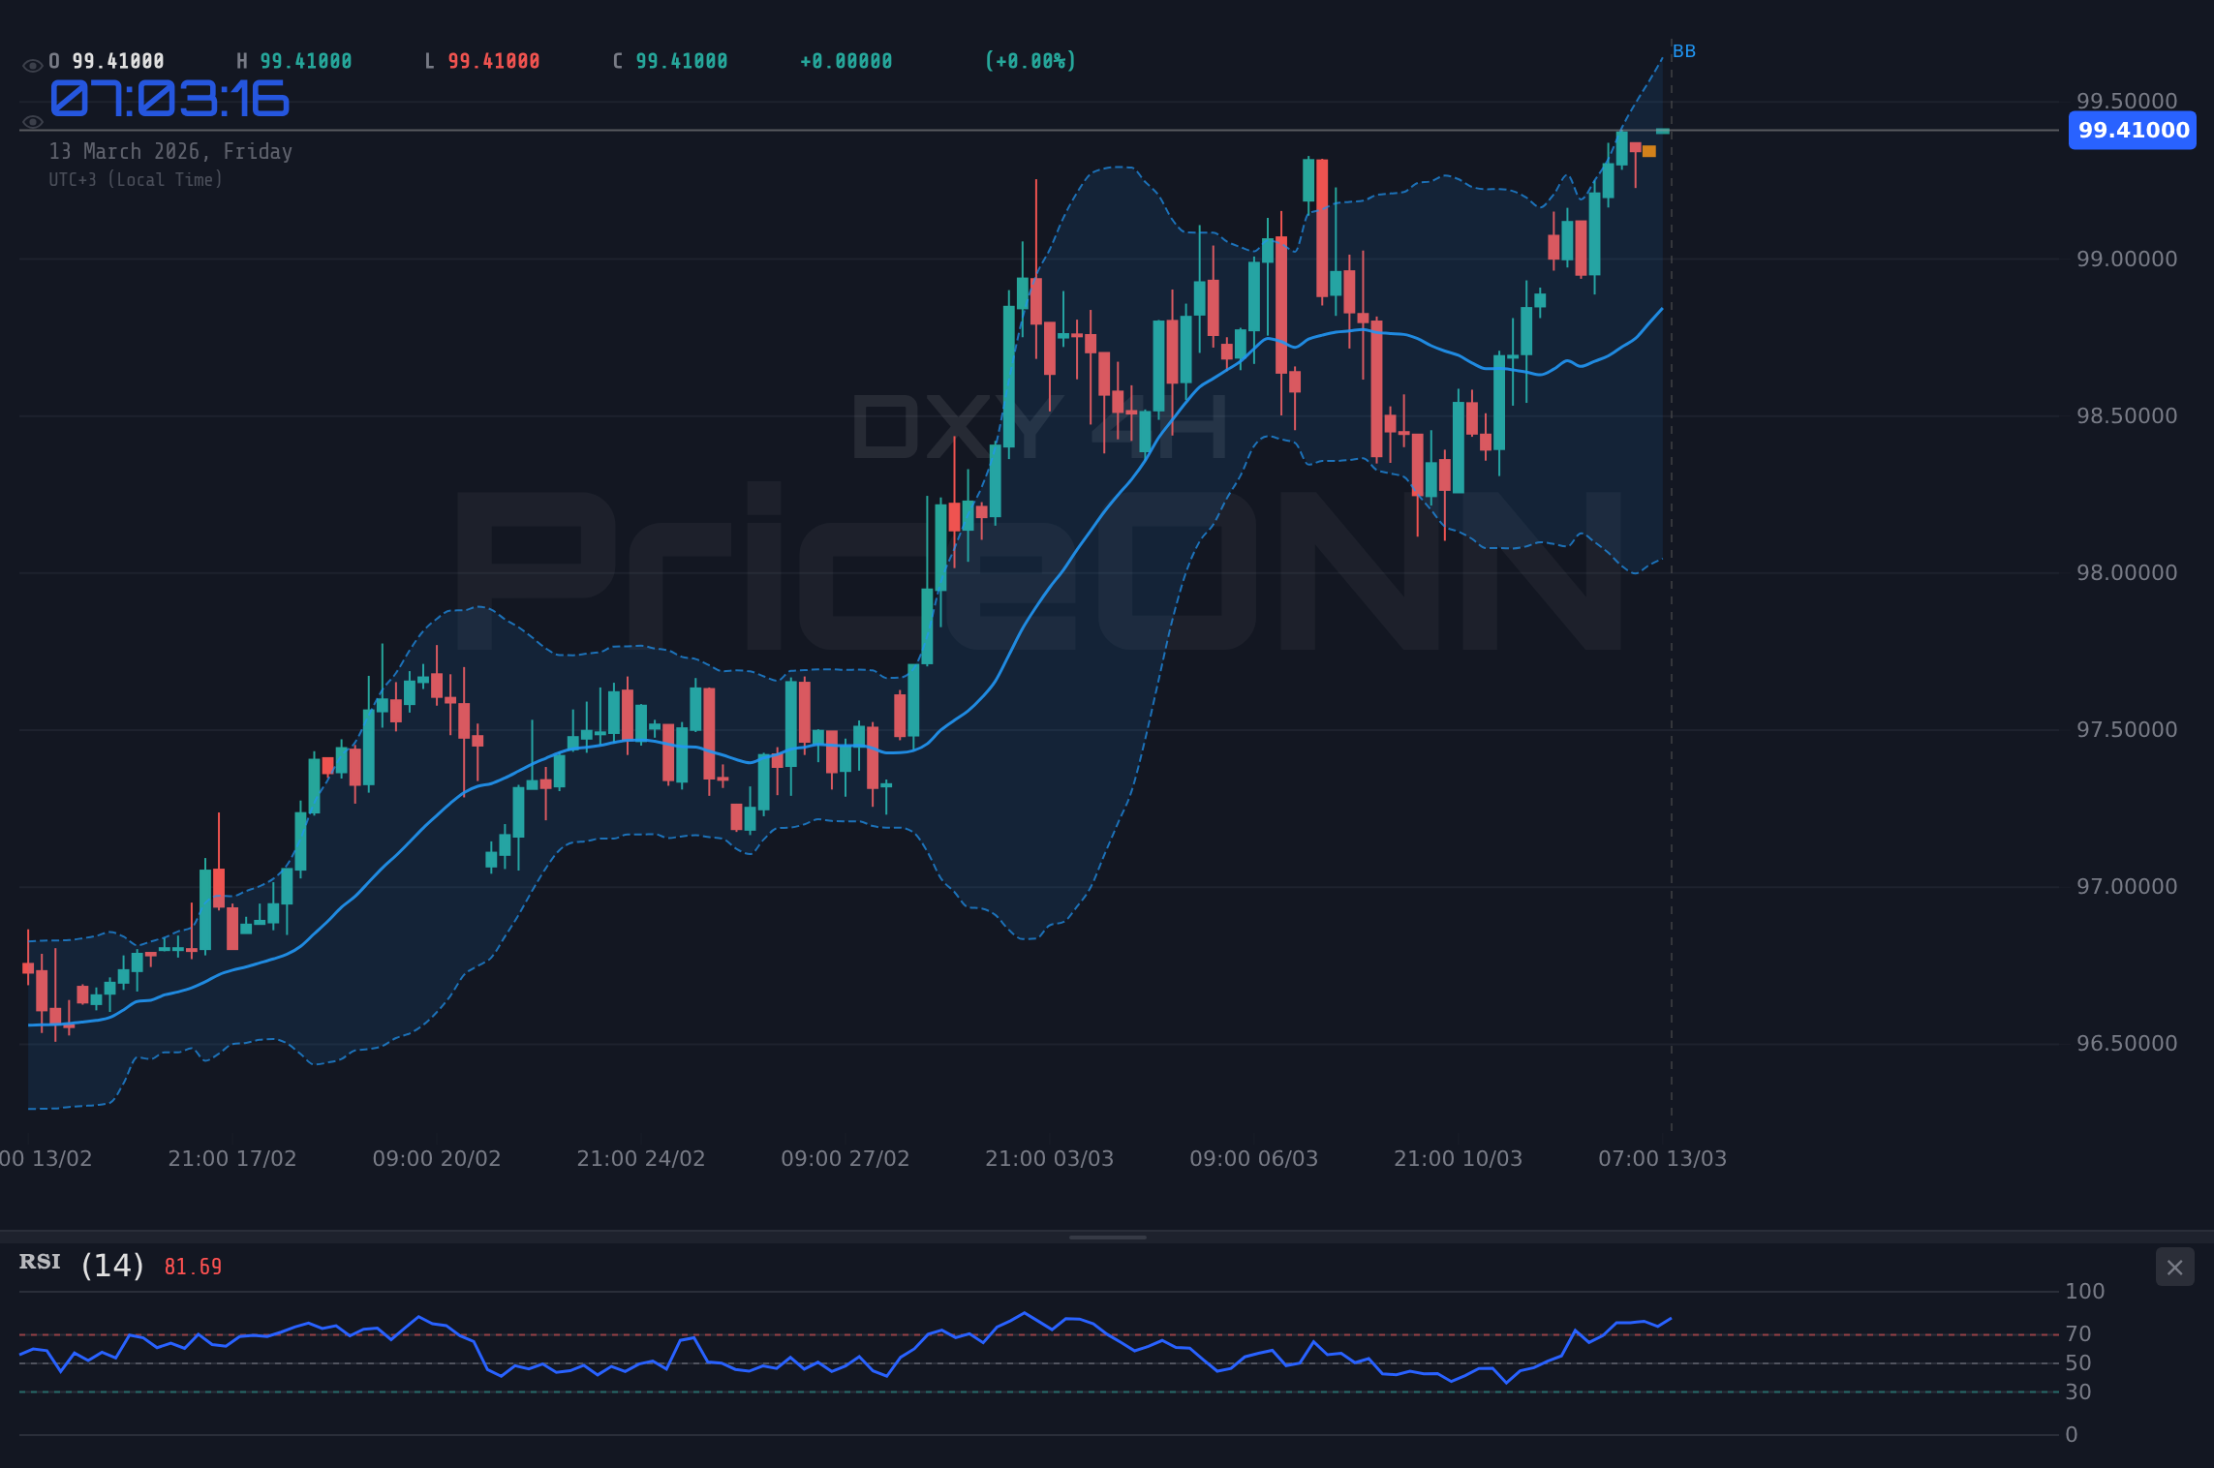Screen dimensions: 2214x1468
Task: Click the BB indicator label
Action: pos(1684,51)
